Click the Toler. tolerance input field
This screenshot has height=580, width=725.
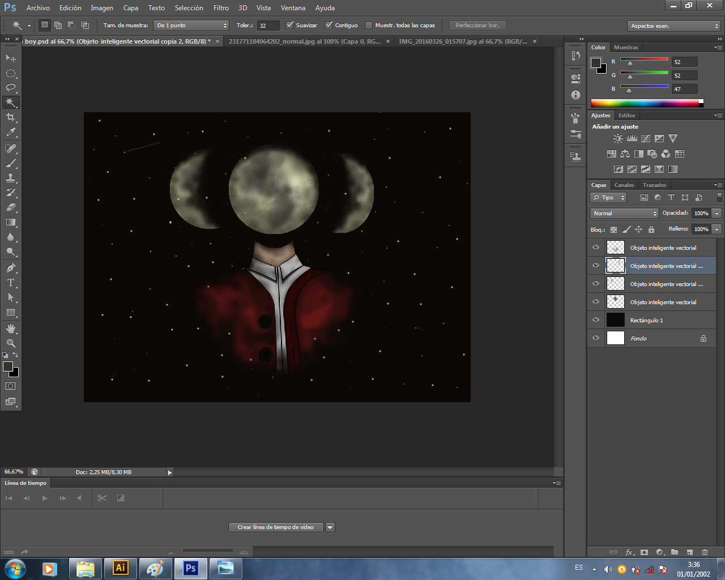268,25
